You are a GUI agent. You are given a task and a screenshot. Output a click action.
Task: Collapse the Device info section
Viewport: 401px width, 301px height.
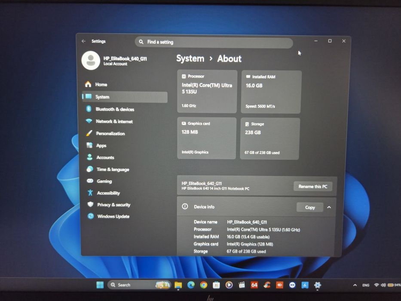[x=329, y=207]
